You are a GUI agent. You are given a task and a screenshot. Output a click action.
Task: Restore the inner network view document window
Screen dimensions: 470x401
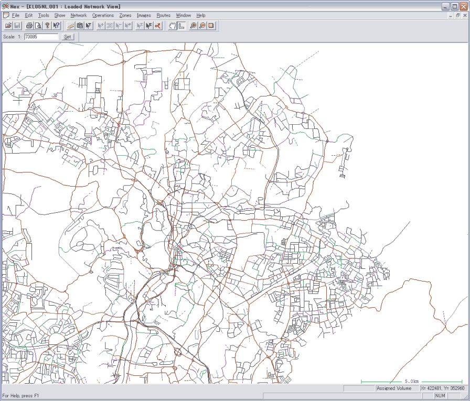[x=458, y=16]
